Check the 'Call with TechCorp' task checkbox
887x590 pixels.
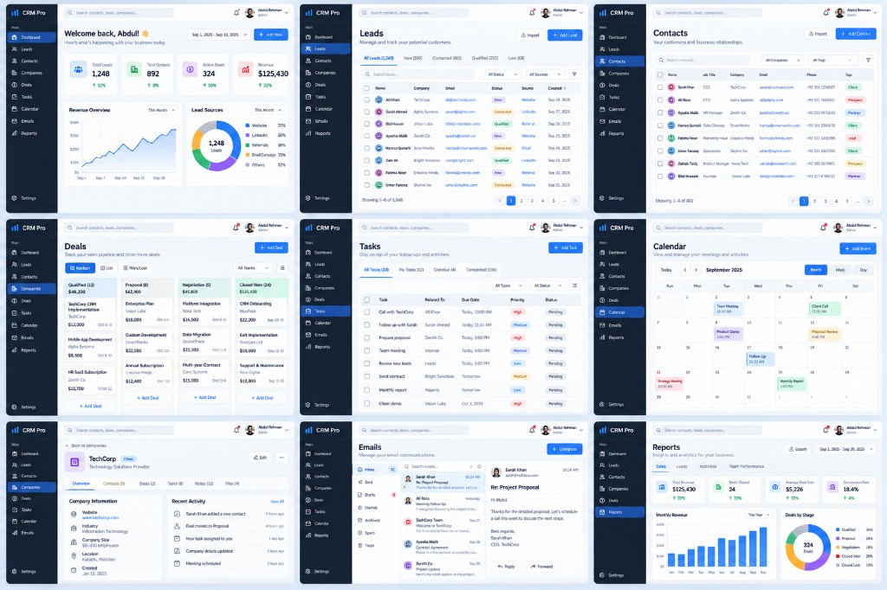click(x=367, y=312)
